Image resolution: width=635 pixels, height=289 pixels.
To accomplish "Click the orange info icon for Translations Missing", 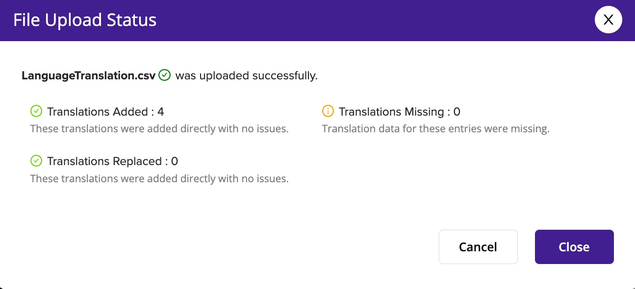I will pos(328,111).
